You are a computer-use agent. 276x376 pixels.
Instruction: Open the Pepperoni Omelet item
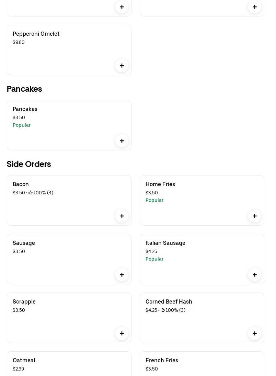click(36, 34)
